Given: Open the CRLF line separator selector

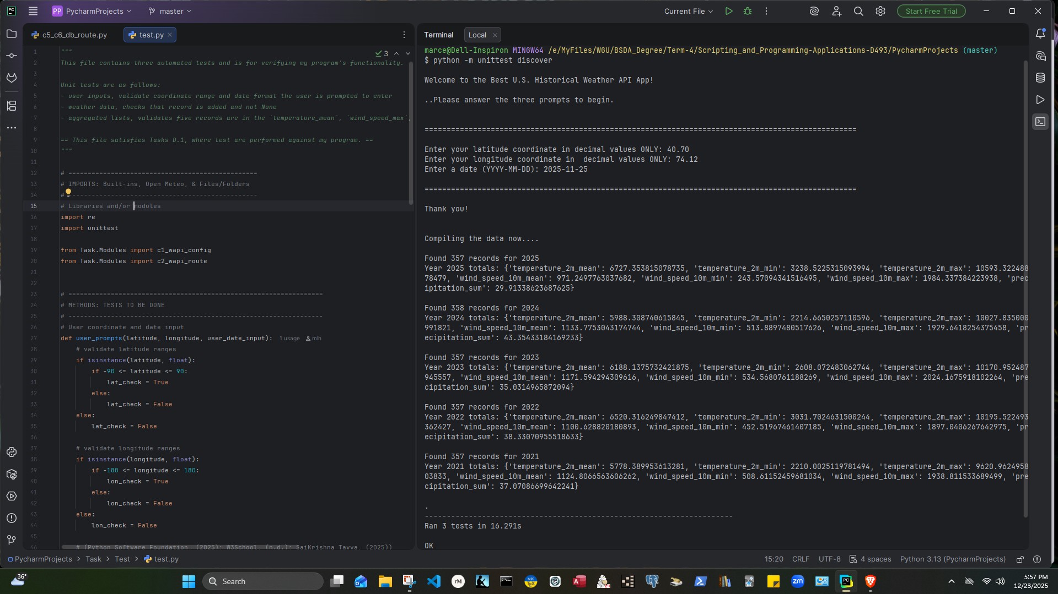Looking at the screenshot, I should [x=801, y=559].
